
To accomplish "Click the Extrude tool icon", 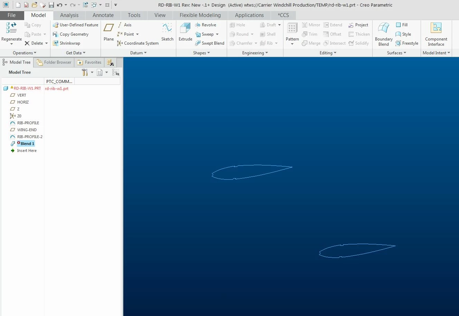I will tap(185, 28).
